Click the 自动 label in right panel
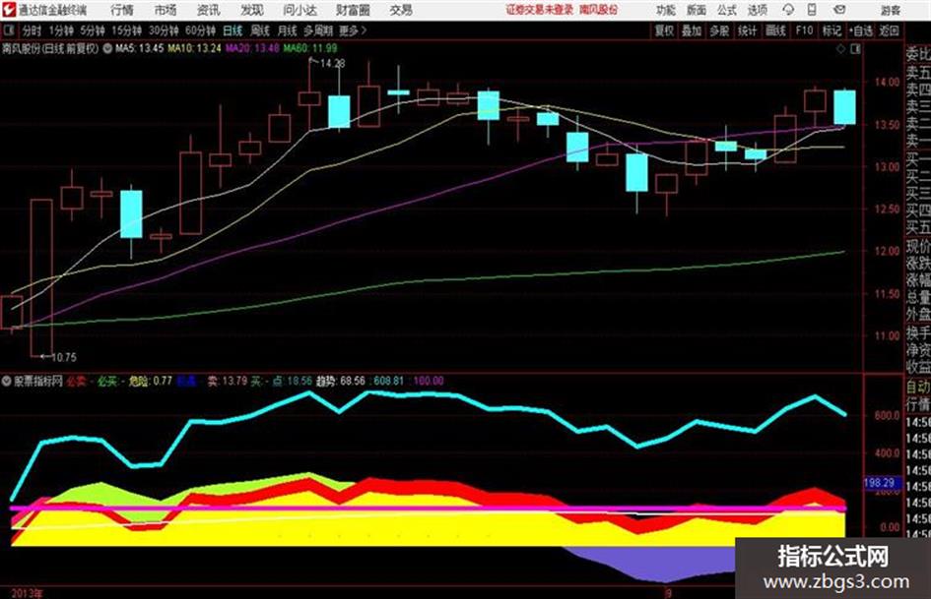931x599 pixels. pyautogui.click(x=918, y=387)
